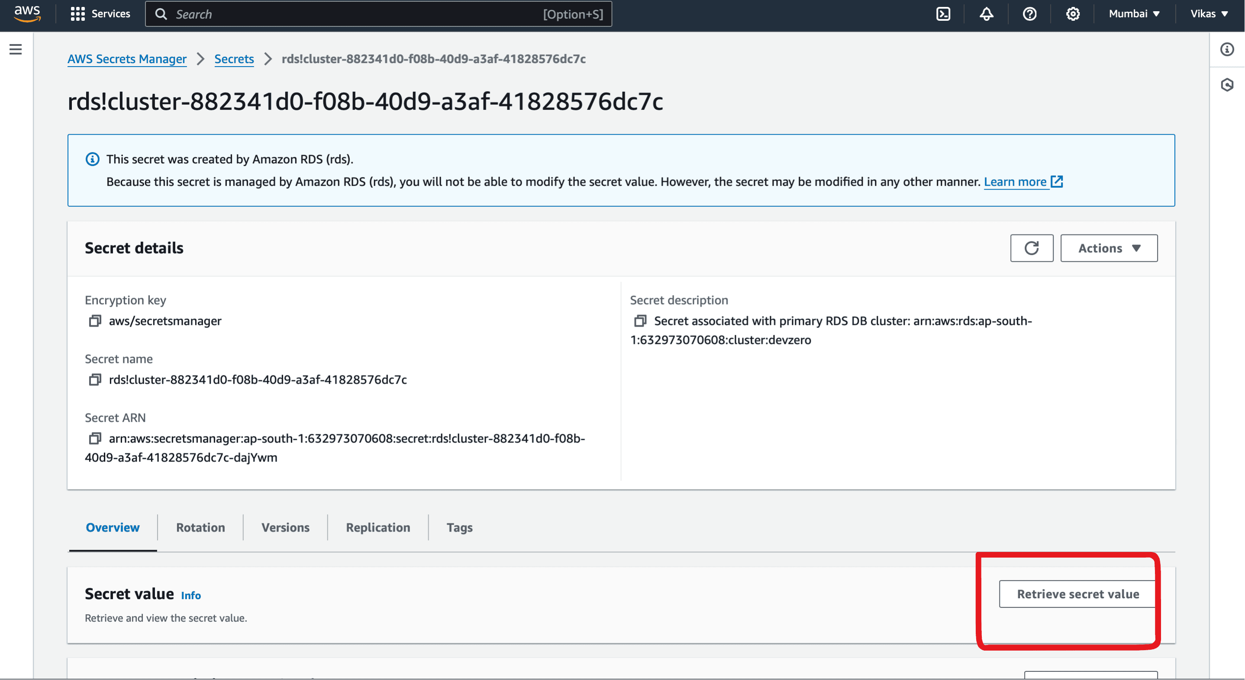Click the settings gear icon in top bar
This screenshot has height=680, width=1245.
pyautogui.click(x=1071, y=13)
